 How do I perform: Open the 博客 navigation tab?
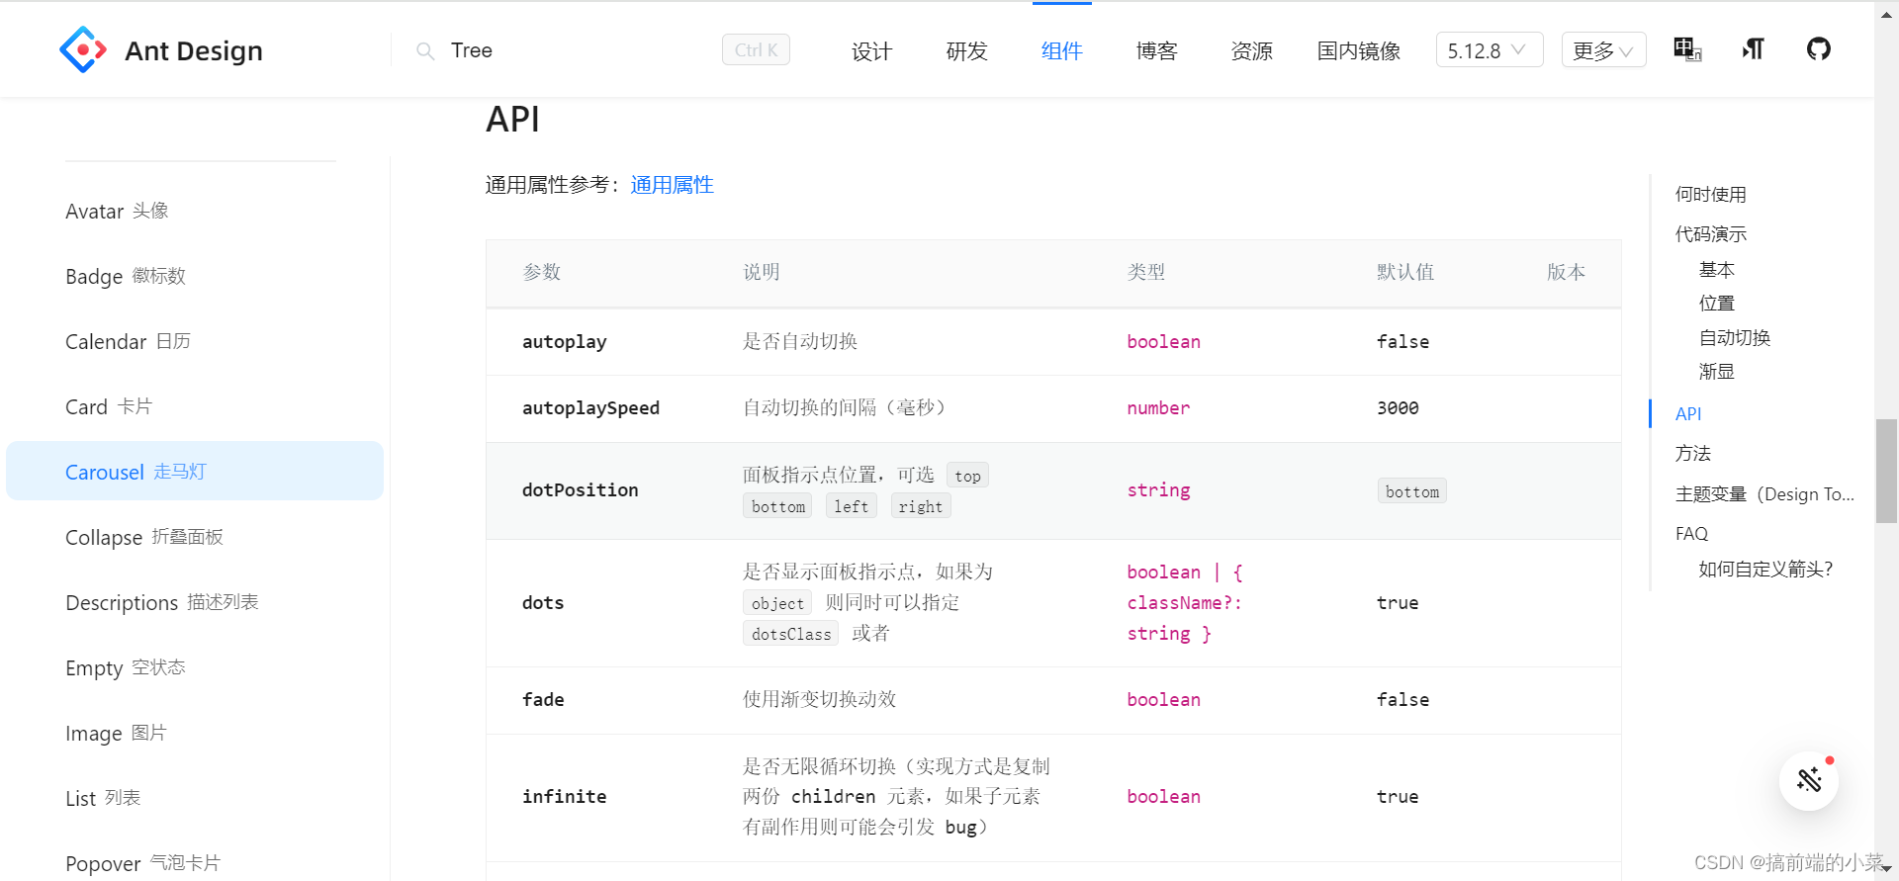[1156, 50]
